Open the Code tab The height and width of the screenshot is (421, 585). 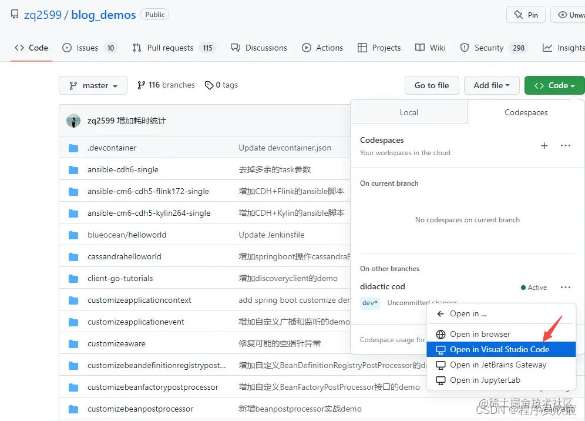(31, 48)
